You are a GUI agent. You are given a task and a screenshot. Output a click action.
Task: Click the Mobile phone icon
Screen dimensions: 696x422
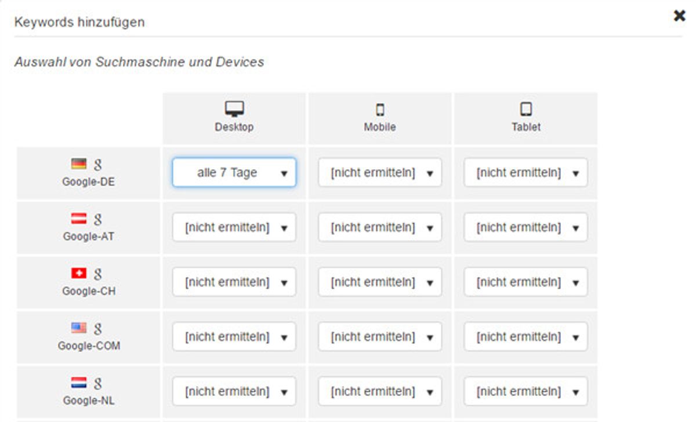tap(380, 110)
